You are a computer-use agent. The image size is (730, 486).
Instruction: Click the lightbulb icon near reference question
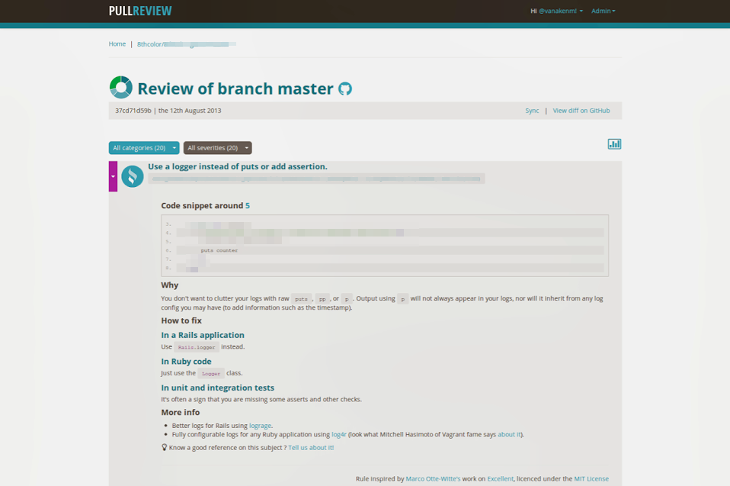(164, 447)
